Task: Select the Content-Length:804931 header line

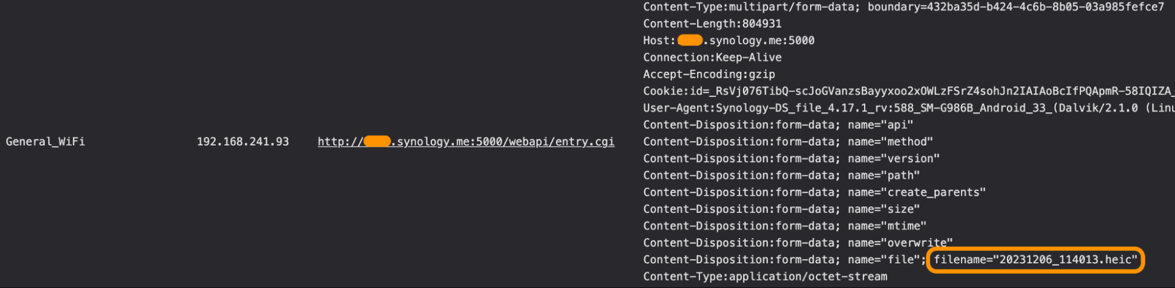Action: tap(712, 24)
